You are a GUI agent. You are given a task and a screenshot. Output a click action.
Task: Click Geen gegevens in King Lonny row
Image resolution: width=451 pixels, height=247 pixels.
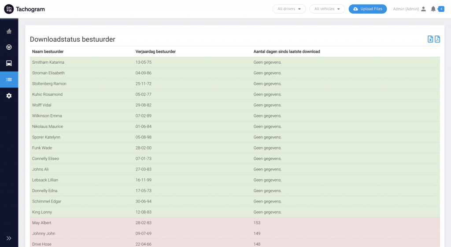(267, 212)
